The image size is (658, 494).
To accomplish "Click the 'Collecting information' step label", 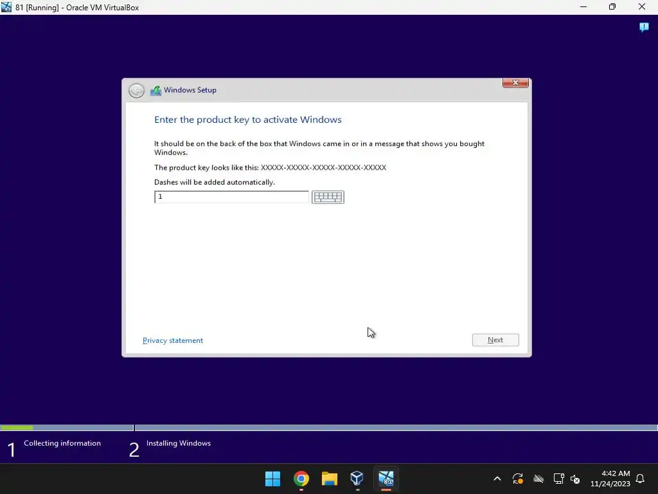I will click(62, 443).
